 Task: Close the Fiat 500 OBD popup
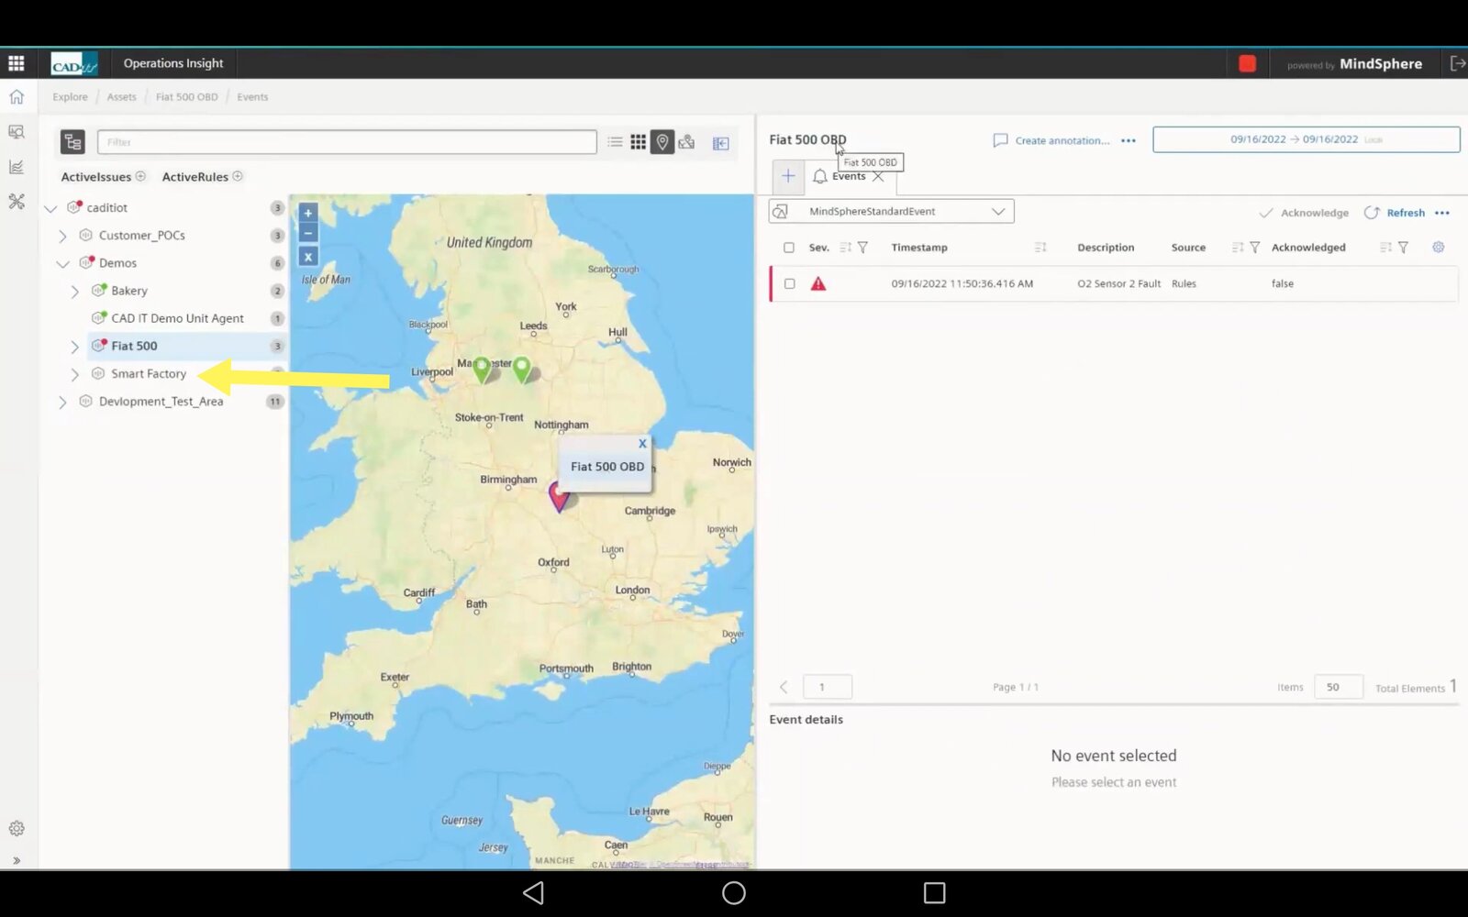[642, 444]
